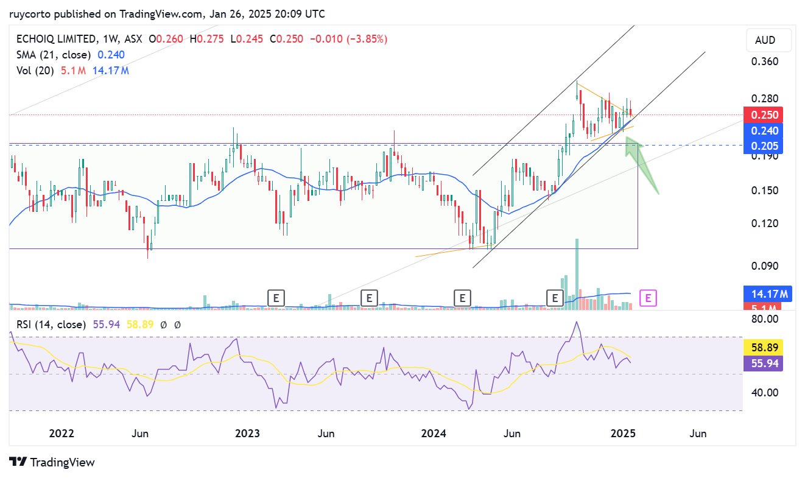805x478 pixels.
Task: Click the 2023 label on time axis
Action: tap(247, 434)
